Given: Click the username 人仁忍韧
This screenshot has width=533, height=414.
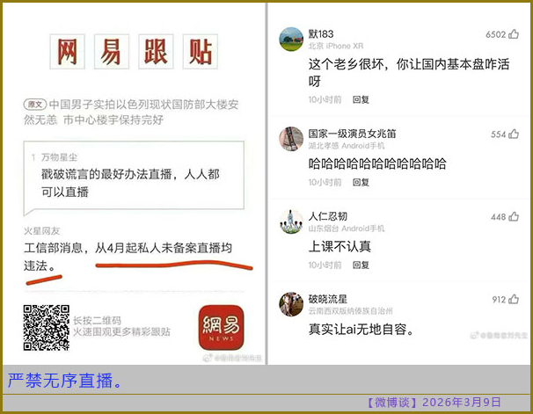Looking at the screenshot, I should pos(327,216).
